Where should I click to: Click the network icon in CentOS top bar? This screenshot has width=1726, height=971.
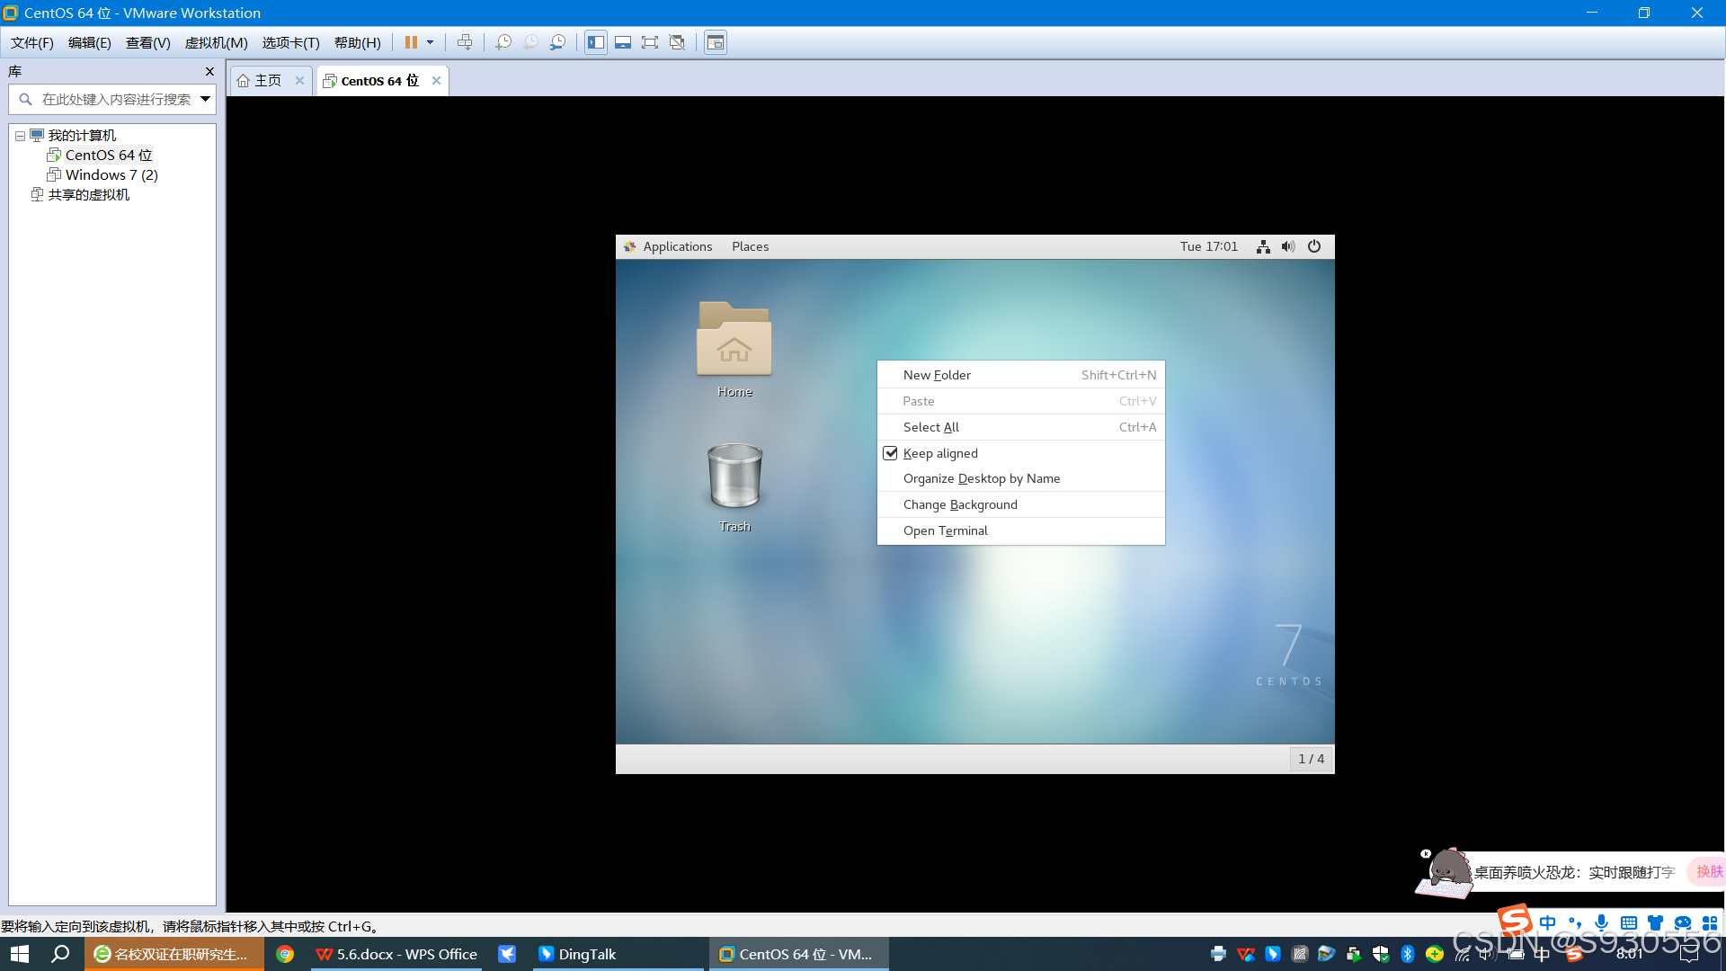[x=1263, y=246]
